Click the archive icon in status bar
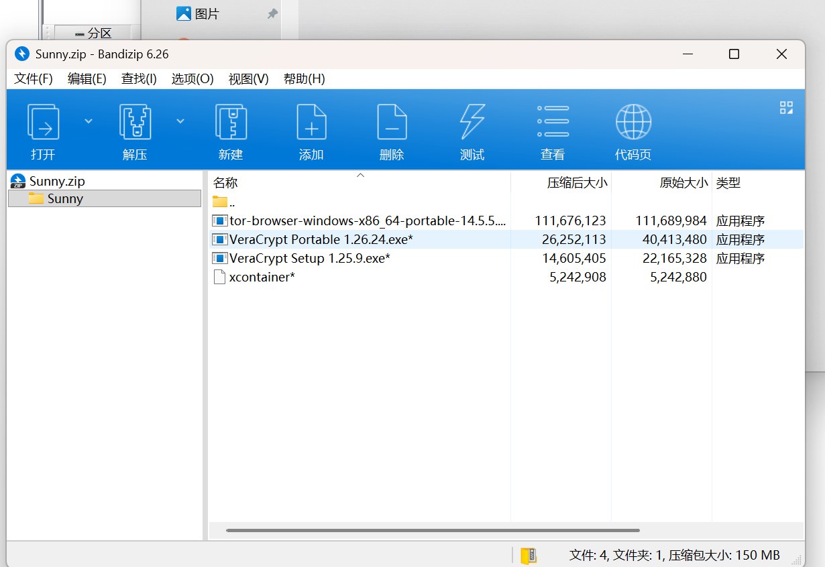Viewport: 825px width, 567px height. (529, 555)
